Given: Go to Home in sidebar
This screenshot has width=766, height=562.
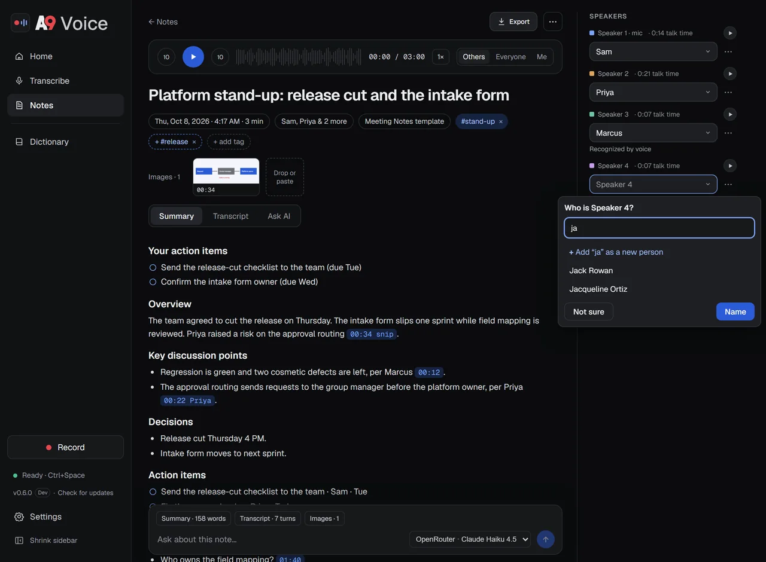Looking at the screenshot, I should point(66,56).
